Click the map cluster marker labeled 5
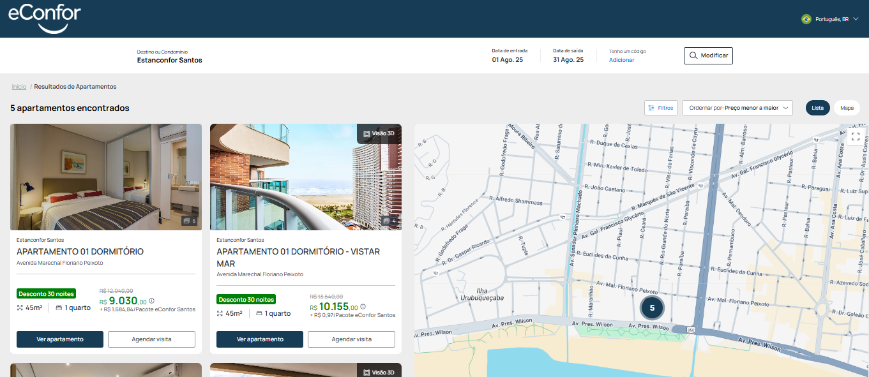Screen dimensions: 869x377 (x=652, y=307)
